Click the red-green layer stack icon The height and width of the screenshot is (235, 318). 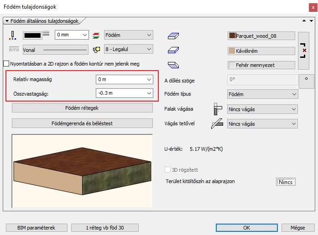[96, 36]
